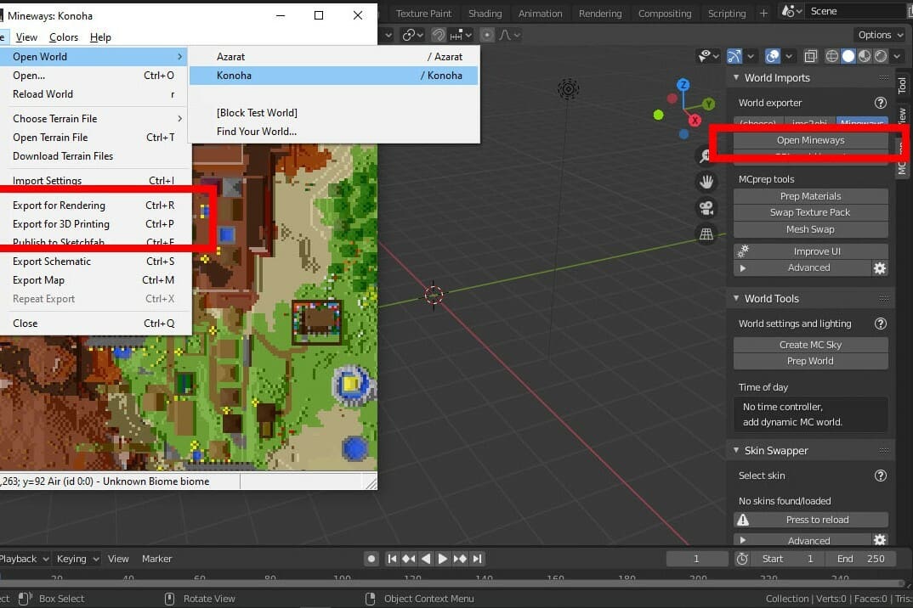Open the Options dropdown in Blender header
913x608 pixels.
(x=879, y=35)
